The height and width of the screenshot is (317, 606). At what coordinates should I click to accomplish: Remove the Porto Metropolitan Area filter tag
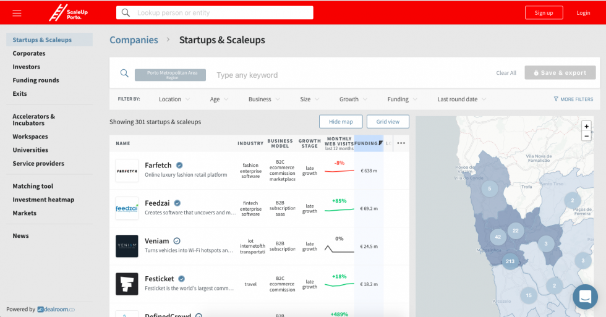point(170,75)
